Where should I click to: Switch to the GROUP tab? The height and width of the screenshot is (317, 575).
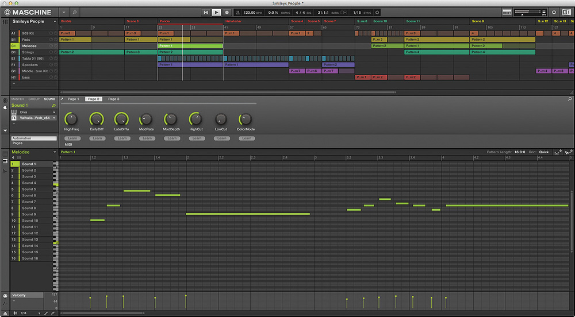34,99
